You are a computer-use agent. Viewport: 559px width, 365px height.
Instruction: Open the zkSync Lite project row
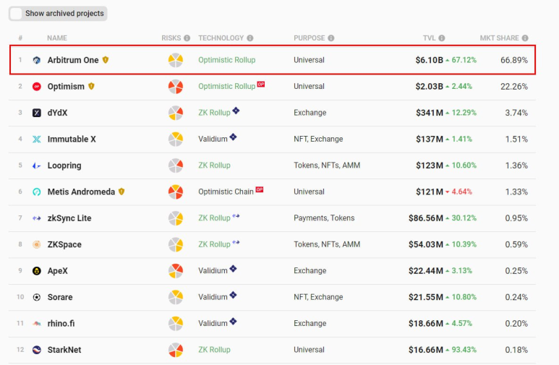pyautogui.click(x=272, y=218)
